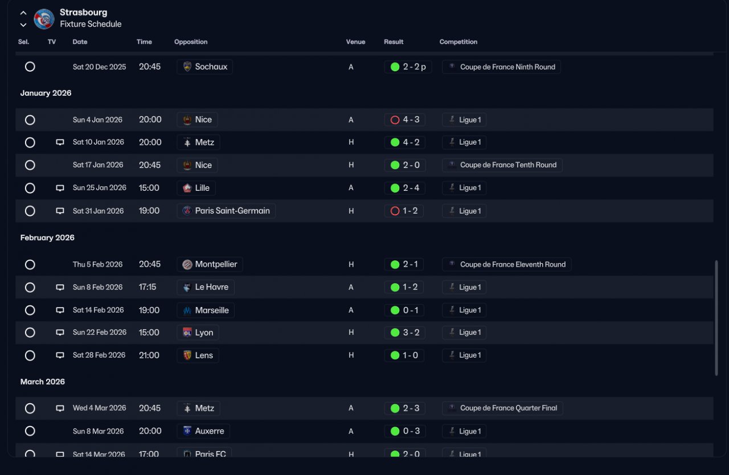Click TV icon for Lille fixture

tap(60, 188)
